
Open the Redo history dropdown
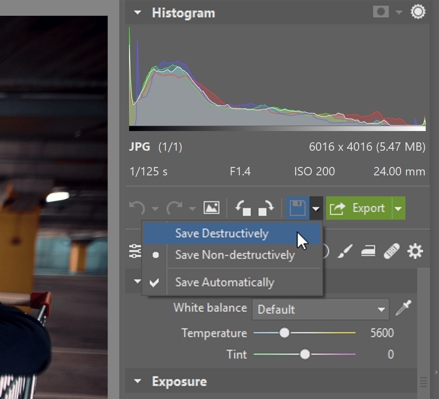pos(192,208)
